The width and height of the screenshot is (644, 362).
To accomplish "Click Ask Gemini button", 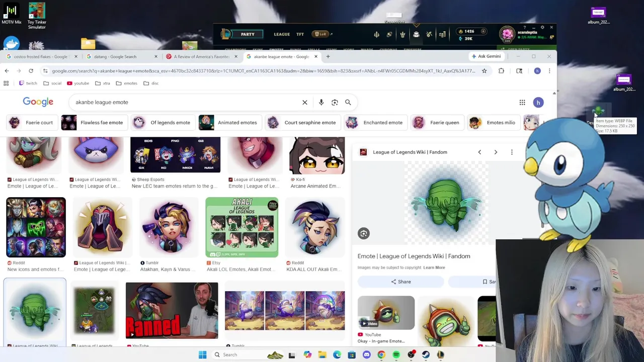I will click(x=486, y=56).
